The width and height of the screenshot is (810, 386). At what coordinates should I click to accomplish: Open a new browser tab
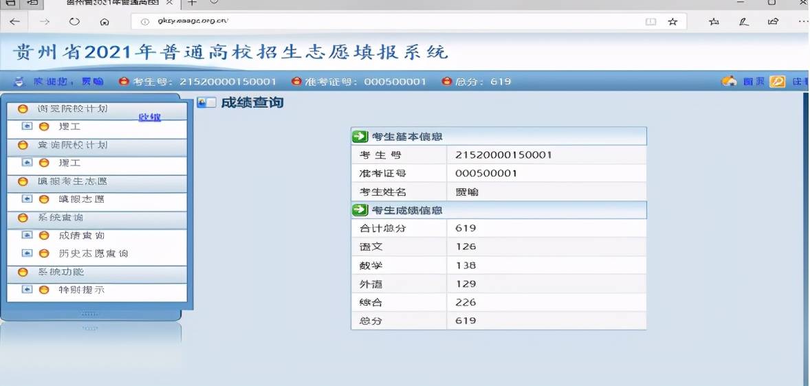tap(193, 3)
